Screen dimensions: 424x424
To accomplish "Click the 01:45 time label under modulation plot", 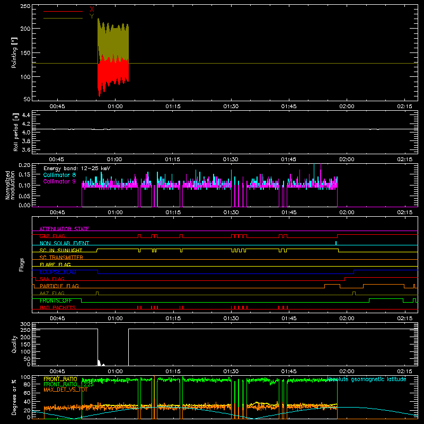I will [x=289, y=213].
